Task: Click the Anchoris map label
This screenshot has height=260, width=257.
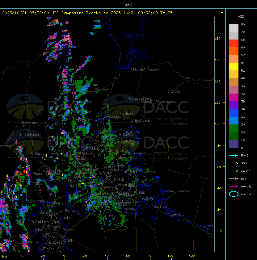Action: 72,210
